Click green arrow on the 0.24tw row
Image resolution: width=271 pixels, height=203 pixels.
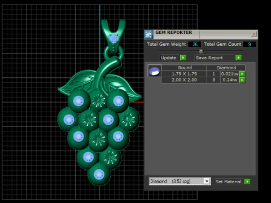tap(242, 80)
